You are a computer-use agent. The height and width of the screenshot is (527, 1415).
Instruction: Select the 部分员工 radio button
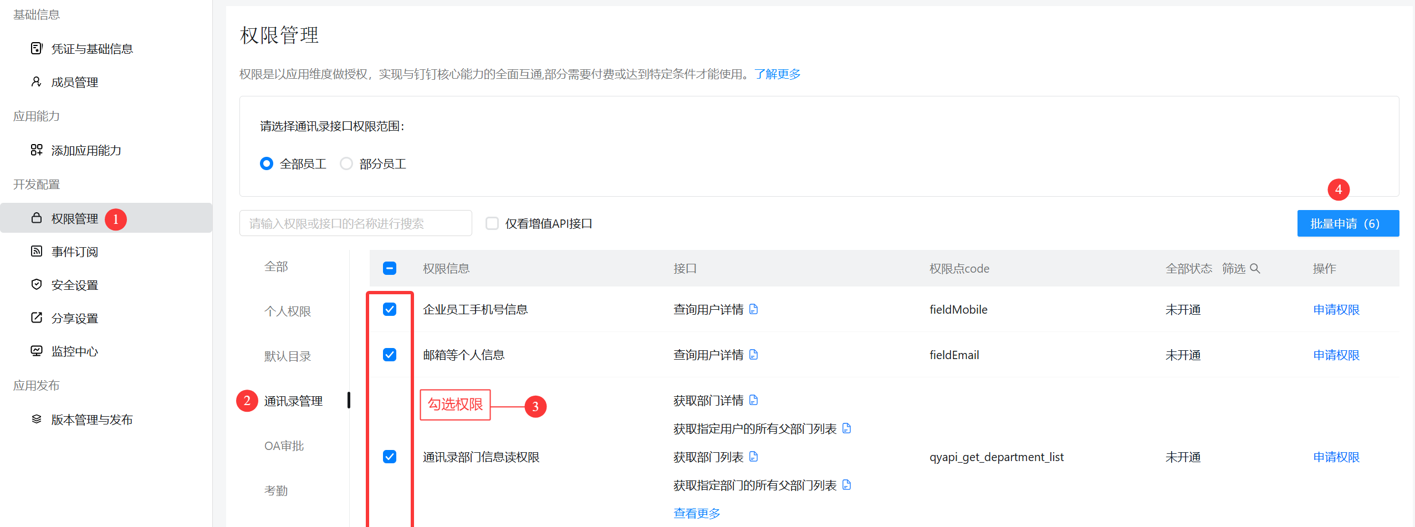346,164
